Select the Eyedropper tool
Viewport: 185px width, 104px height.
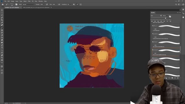point(2,23)
